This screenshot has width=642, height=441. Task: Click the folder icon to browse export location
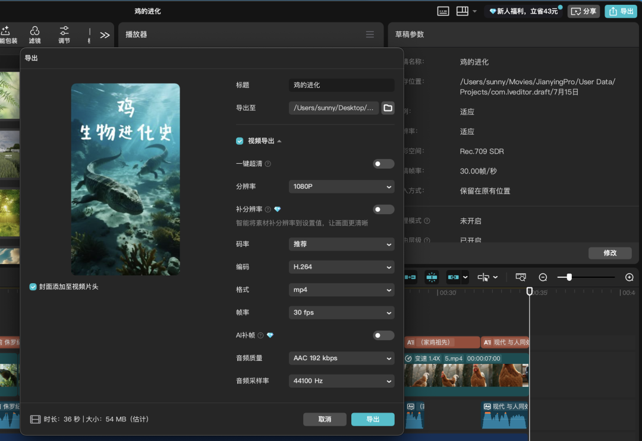[388, 108]
